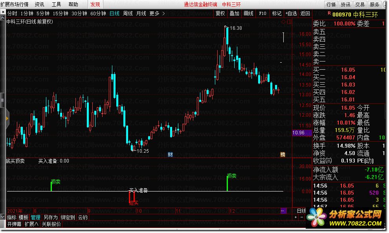Click the red 起买 buy signal
The width and height of the screenshot is (389, 233).
click(x=134, y=203)
